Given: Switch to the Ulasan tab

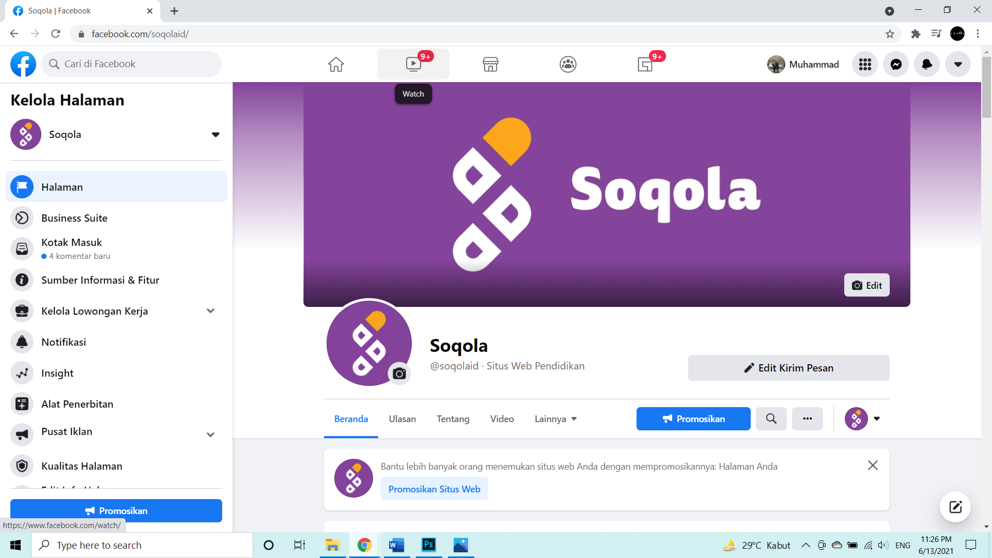Looking at the screenshot, I should click(x=402, y=419).
